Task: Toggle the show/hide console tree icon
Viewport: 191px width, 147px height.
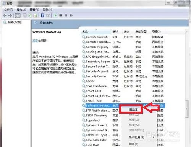Action: click(x=18, y=16)
